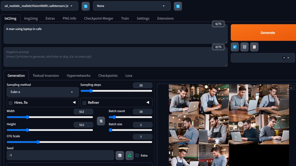The image size is (296, 166).
Task: Click the Width value field 512
Action: pyautogui.click(x=84, y=112)
